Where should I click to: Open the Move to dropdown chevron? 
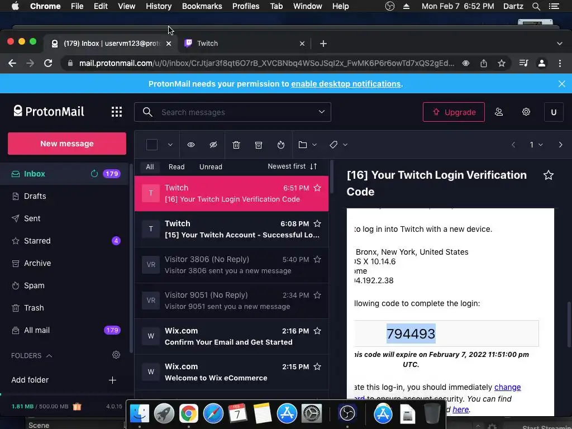pyautogui.click(x=314, y=145)
